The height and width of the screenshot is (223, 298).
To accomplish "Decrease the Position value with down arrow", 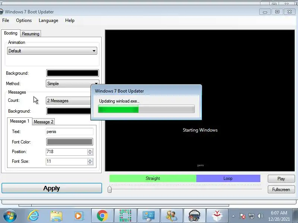I will click(x=90, y=153).
